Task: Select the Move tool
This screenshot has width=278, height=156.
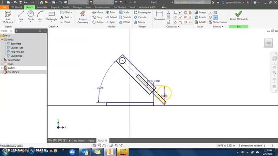Action: (x=97, y=13)
